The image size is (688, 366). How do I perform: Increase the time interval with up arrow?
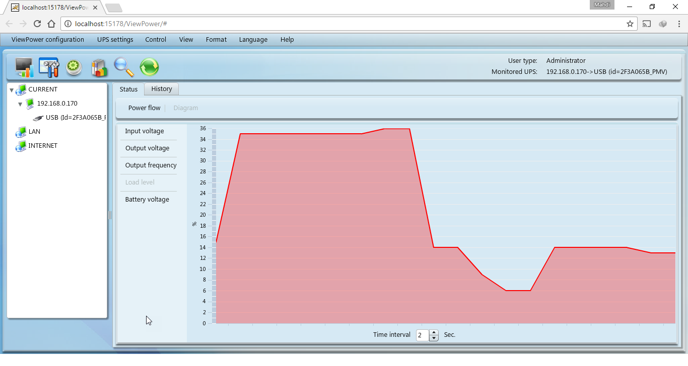click(x=434, y=332)
